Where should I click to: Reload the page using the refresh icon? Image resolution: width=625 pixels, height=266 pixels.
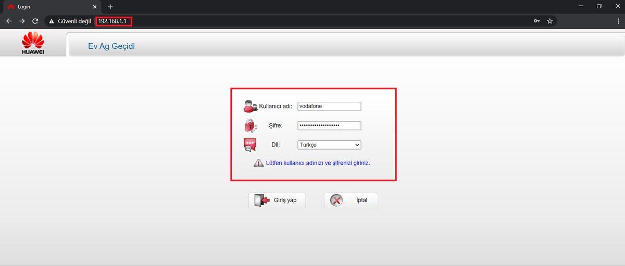[35, 21]
